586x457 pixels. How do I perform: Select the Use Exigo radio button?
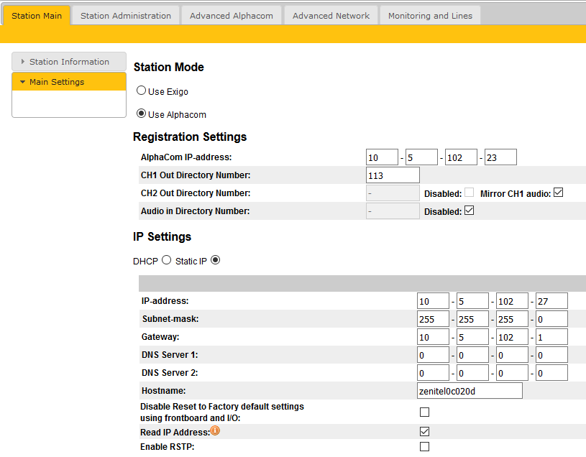pyautogui.click(x=142, y=91)
